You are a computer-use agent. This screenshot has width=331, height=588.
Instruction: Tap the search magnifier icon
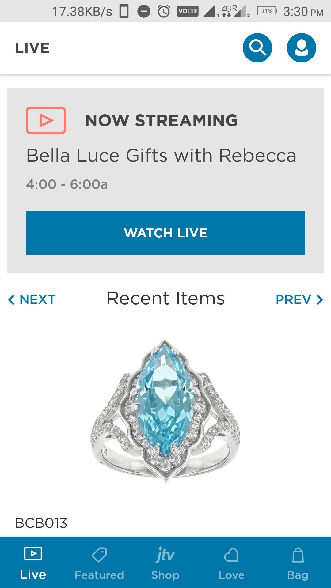257,48
